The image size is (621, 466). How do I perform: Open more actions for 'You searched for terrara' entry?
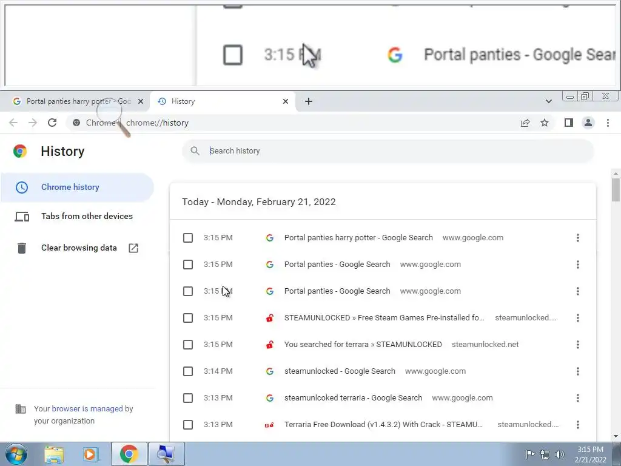tap(578, 345)
